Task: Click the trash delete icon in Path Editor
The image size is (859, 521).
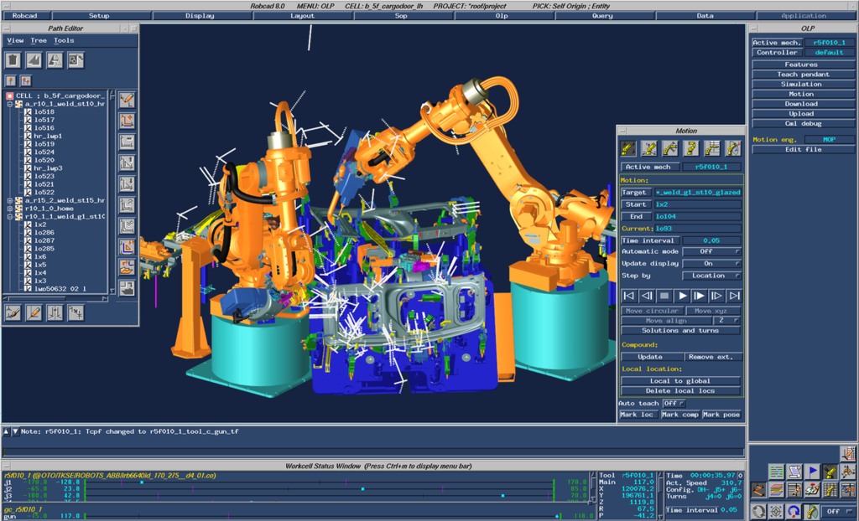Action: (13, 60)
